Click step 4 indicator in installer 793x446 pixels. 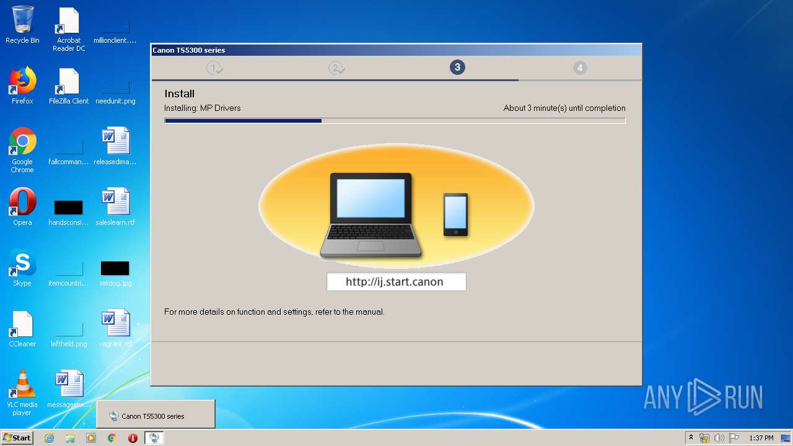[x=580, y=68]
